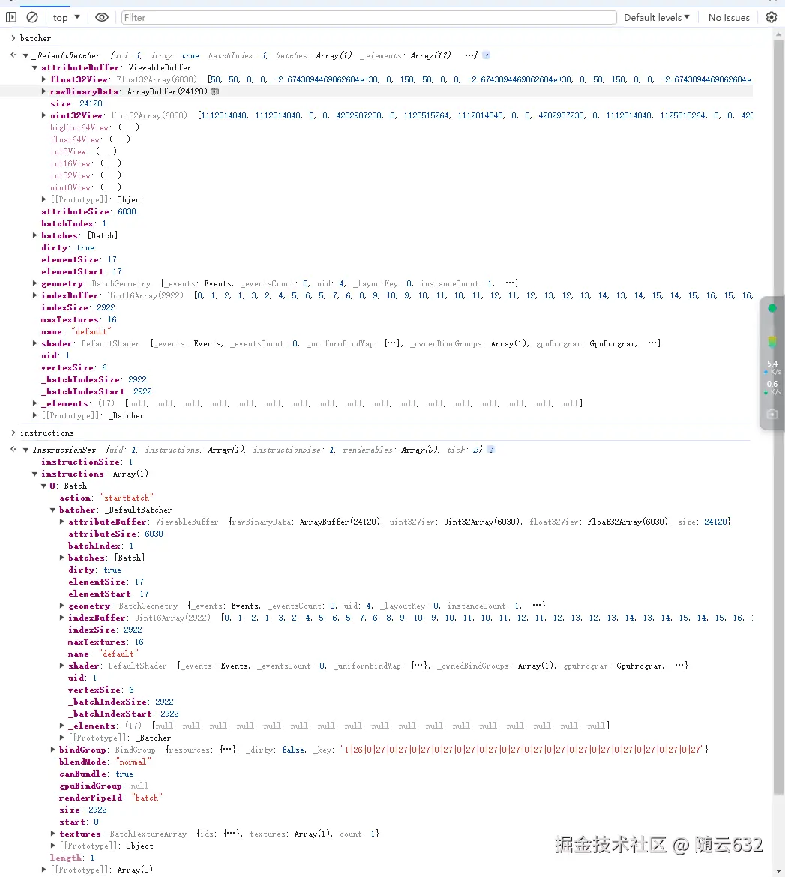
Task: Select the "gpuBindGroup: null" row
Action: [104, 786]
